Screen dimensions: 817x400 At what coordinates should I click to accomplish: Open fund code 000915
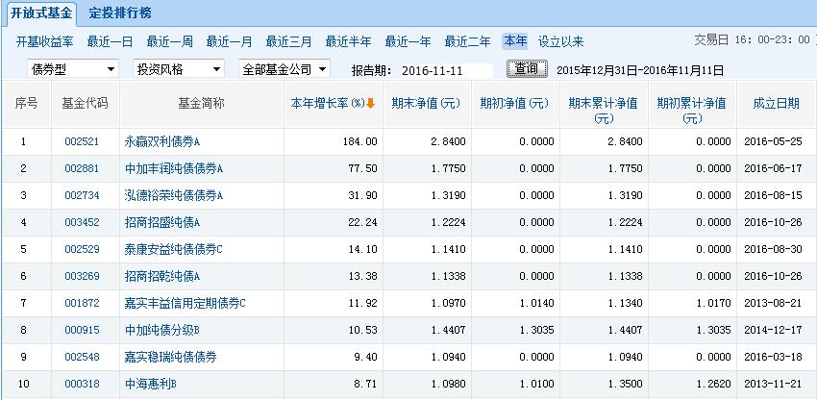[x=82, y=331]
